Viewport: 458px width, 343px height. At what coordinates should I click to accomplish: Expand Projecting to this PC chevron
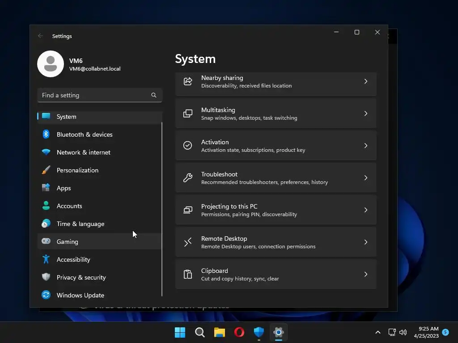tap(366, 210)
